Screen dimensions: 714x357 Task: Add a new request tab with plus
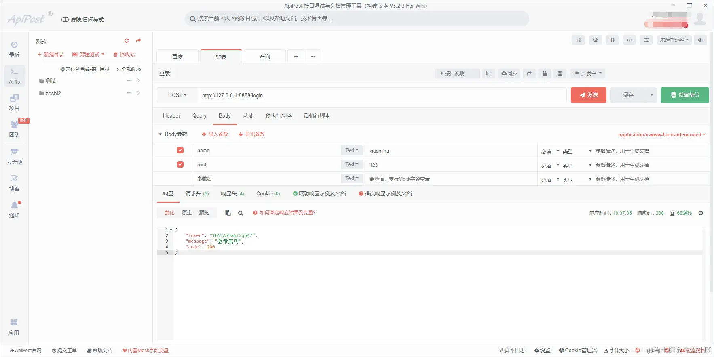[x=296, y=57]
